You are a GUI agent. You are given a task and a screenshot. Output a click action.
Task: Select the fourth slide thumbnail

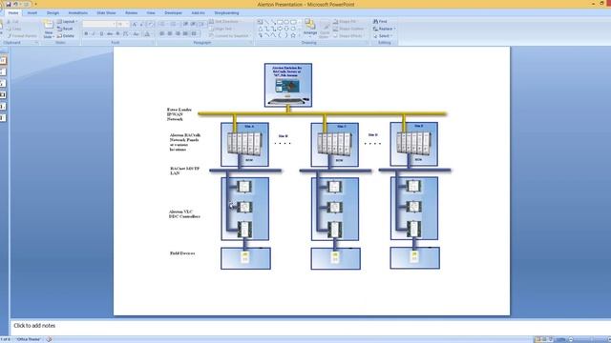(3, 94)
